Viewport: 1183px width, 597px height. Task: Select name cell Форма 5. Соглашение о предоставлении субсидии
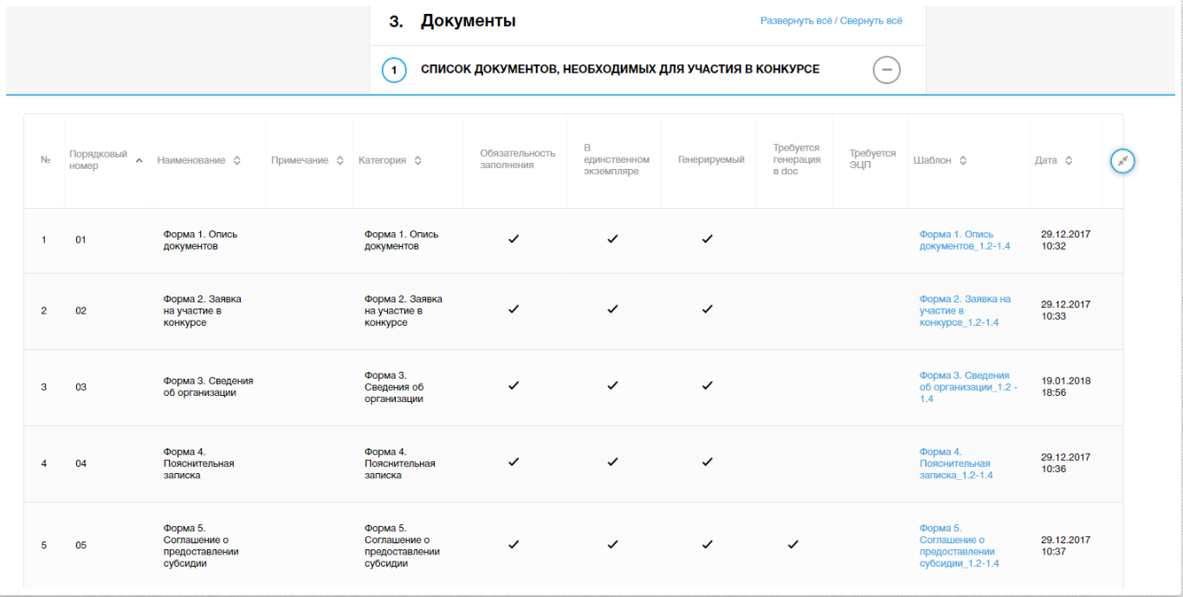[201, 545]
